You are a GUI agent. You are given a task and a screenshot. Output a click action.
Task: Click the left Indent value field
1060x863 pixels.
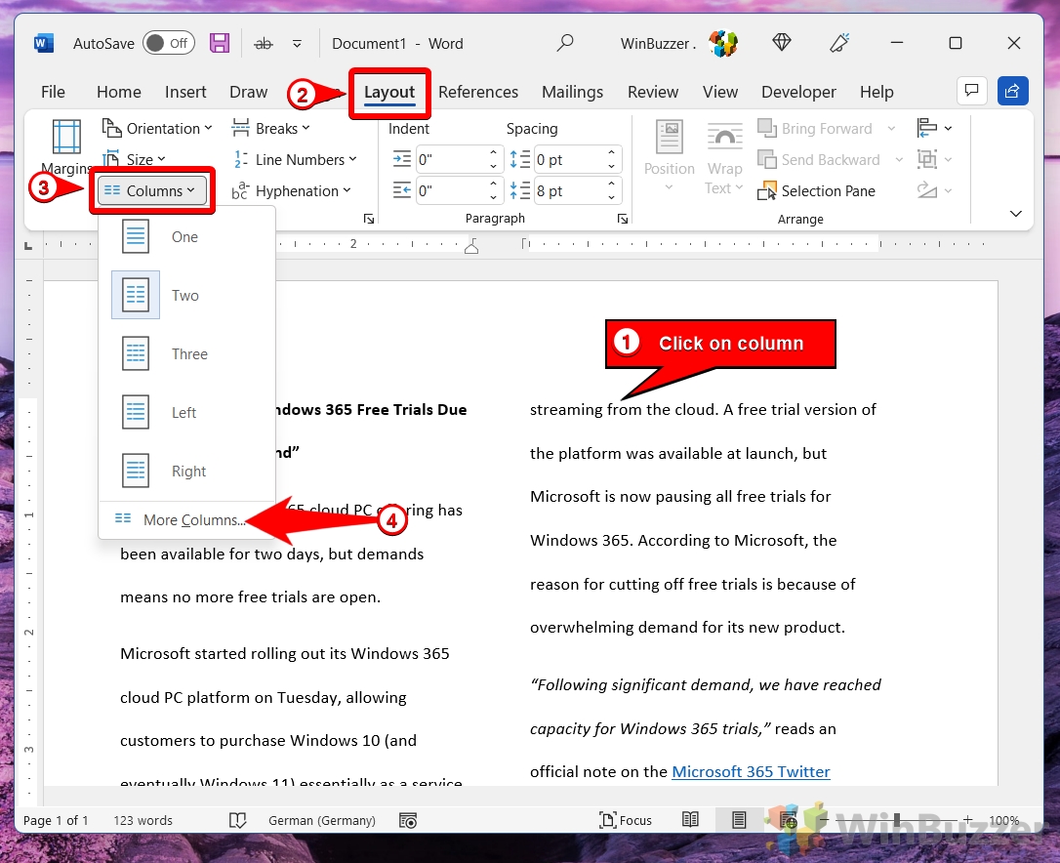(451, 159)
